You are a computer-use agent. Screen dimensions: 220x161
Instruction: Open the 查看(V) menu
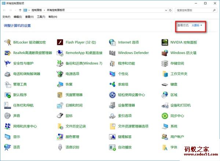point(29,17)
